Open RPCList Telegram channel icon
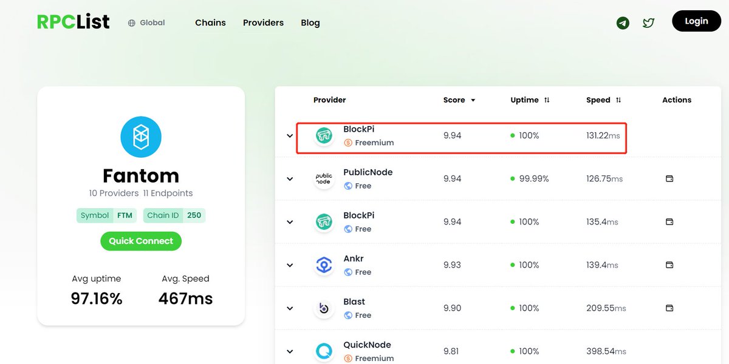This screenshot has height=364, width=729. (623, 22)
